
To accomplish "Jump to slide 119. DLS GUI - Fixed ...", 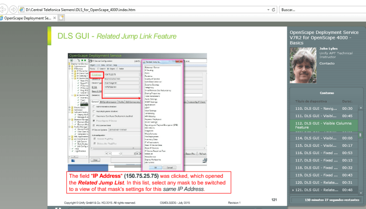I will point(324,175).
